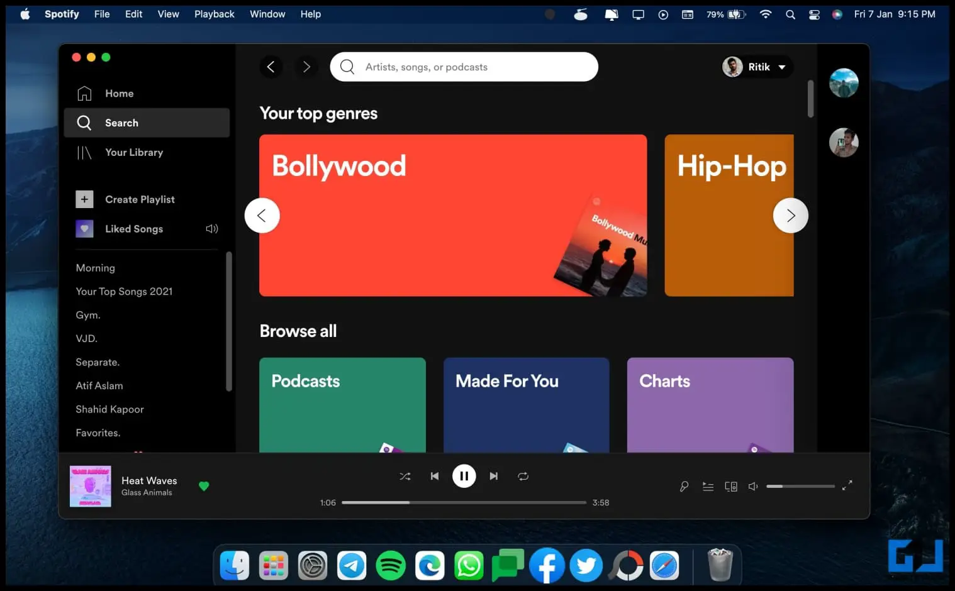This screenshot has height=591, width=955.
Task: Open the connect to a device menu
Action: tap(731, 486)
